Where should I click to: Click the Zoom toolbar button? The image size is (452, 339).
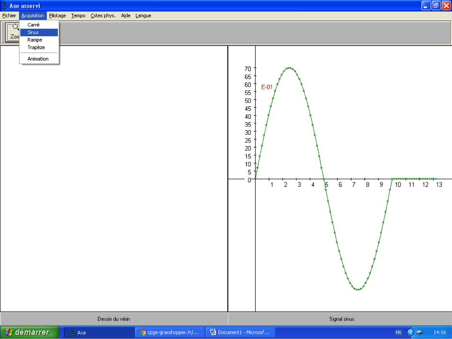point(12,32)
